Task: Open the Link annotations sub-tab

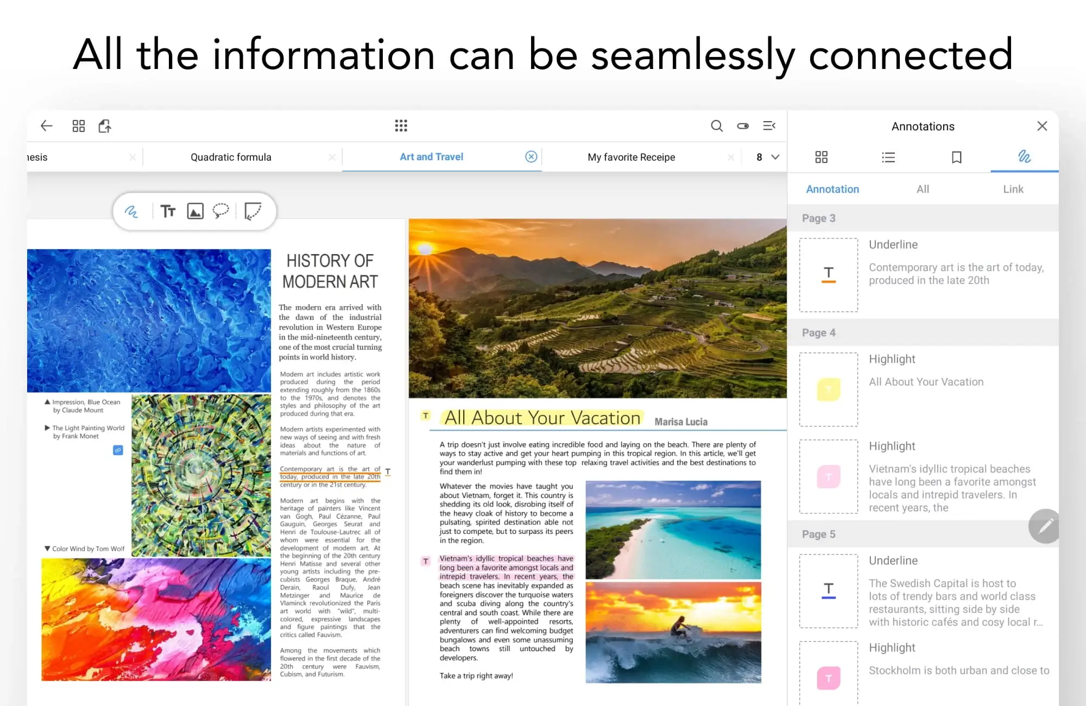Action: point(1013,189)
